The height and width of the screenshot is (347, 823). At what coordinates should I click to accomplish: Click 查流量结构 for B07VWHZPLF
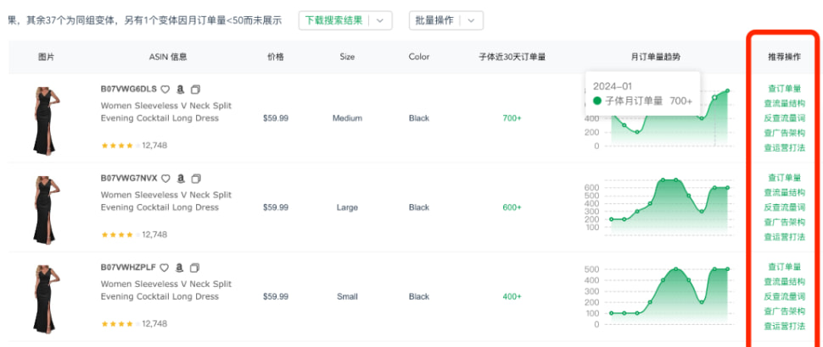click(784, 282)
